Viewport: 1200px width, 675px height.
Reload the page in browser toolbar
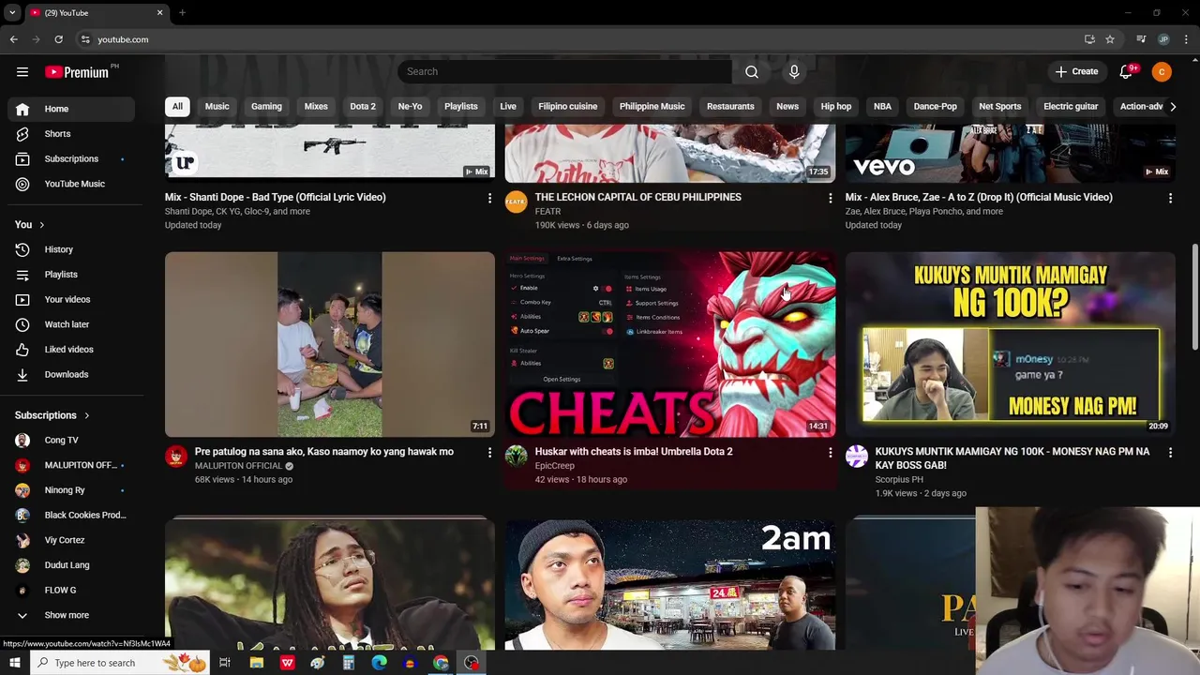click(58, 39)
